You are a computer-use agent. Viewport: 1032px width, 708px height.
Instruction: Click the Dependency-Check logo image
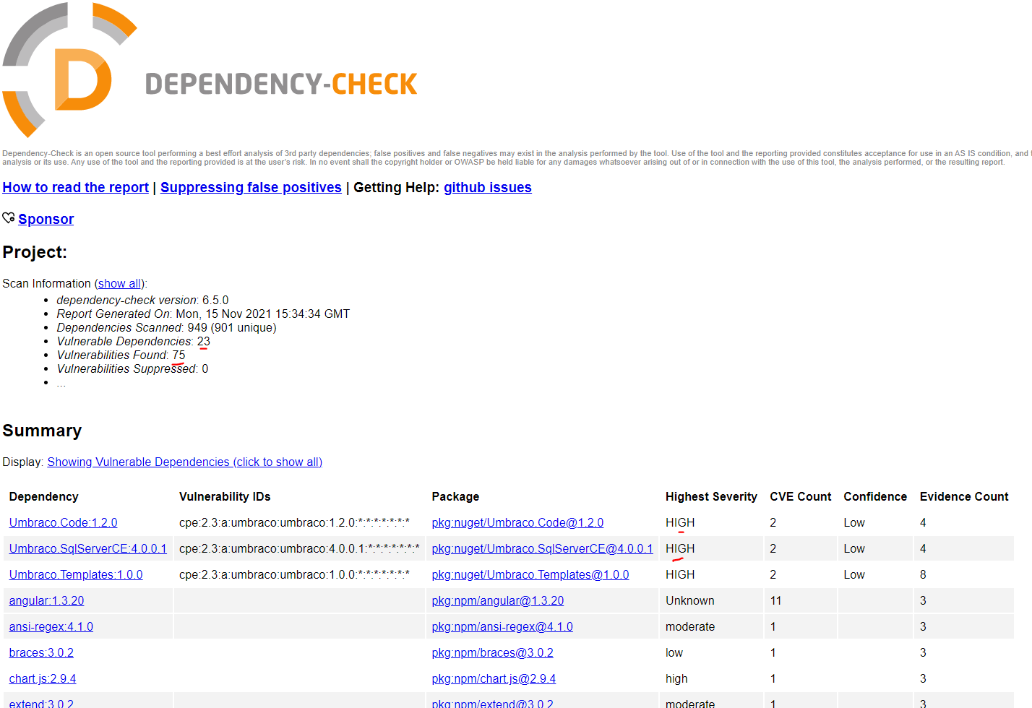[x=210, y=70]
